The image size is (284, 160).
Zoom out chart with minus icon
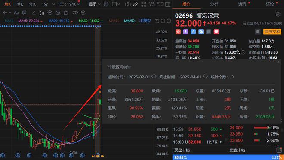tap(163, 21)
